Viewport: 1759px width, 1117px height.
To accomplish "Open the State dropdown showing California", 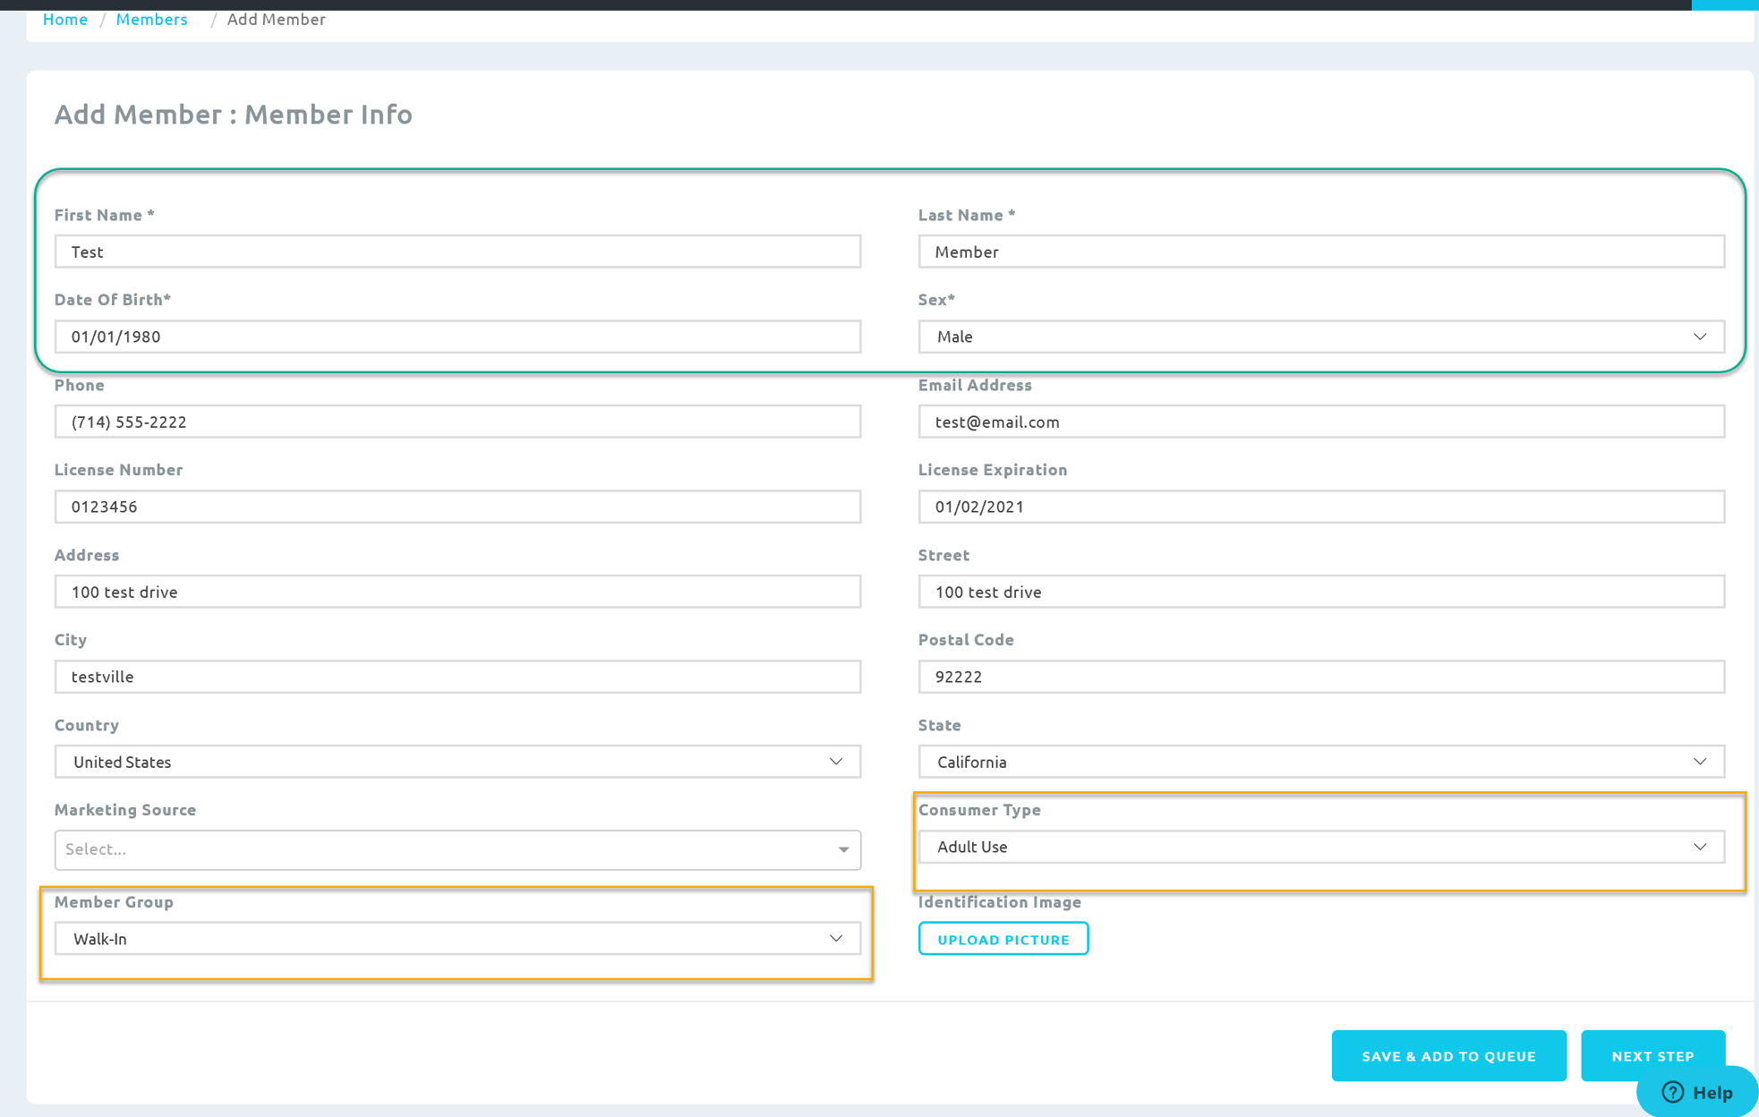I will [x=1320, y=762].
